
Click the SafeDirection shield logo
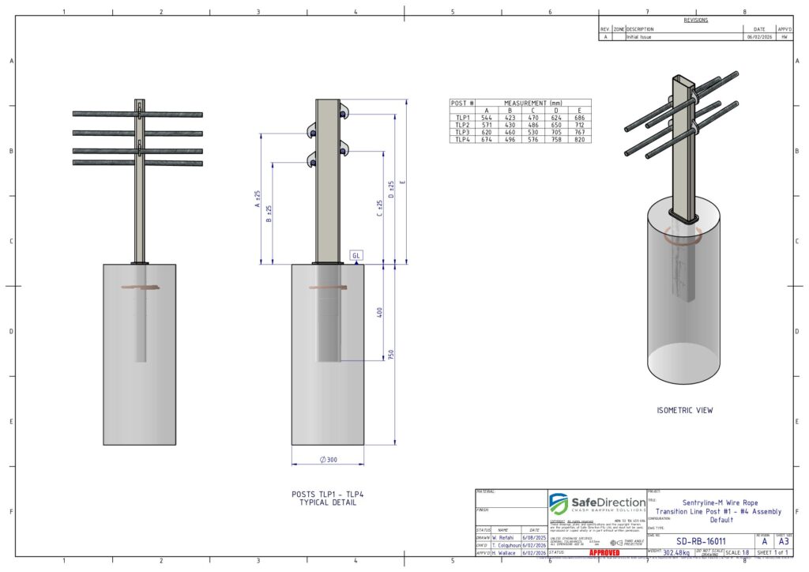coord(559,504)
